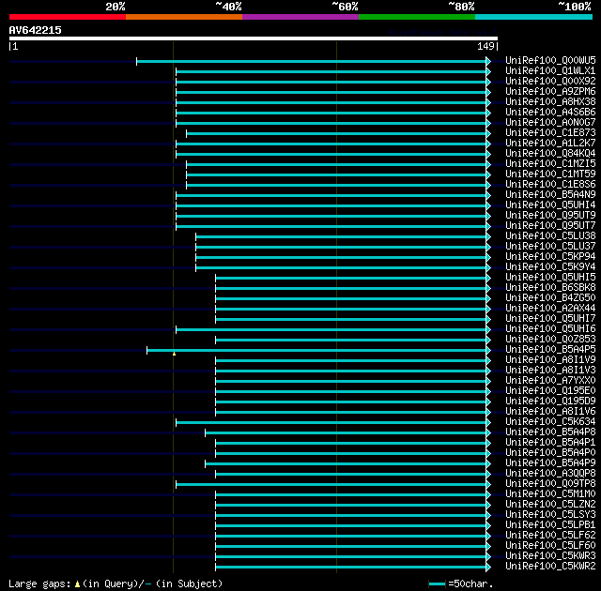Open hit UniRef100_A8HX38
The image size is (601, 591).
[x=550, y=102]
